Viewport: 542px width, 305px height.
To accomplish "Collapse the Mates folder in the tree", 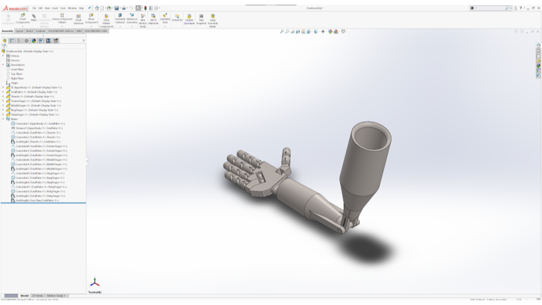I will point(3,119).
